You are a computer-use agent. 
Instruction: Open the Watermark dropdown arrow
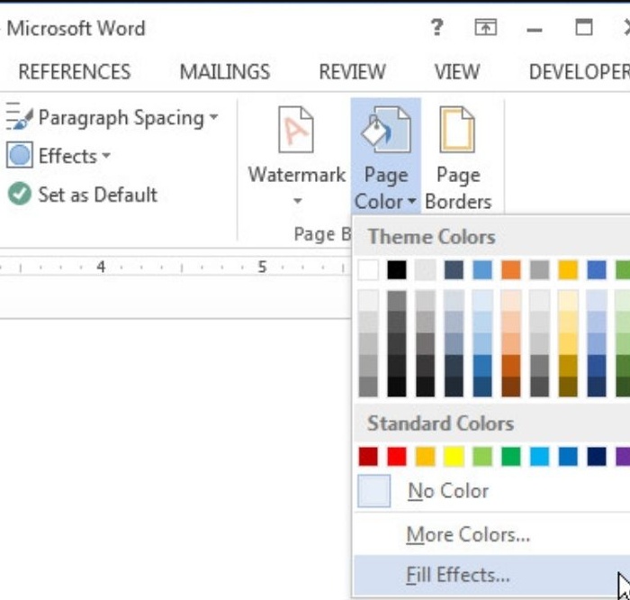297,200
